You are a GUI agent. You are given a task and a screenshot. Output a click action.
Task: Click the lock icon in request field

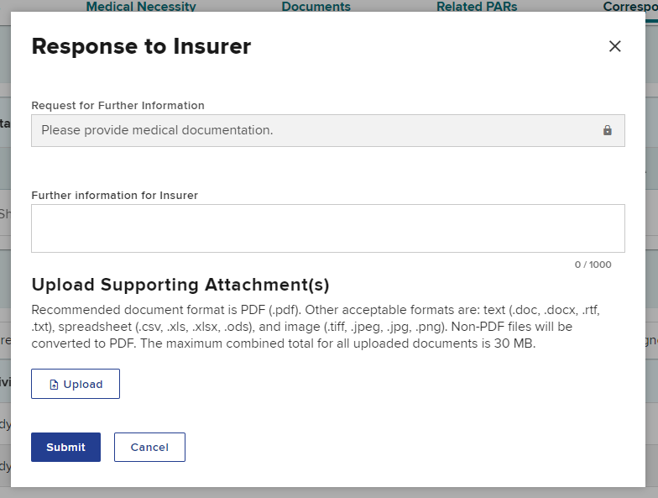point(608,131)
